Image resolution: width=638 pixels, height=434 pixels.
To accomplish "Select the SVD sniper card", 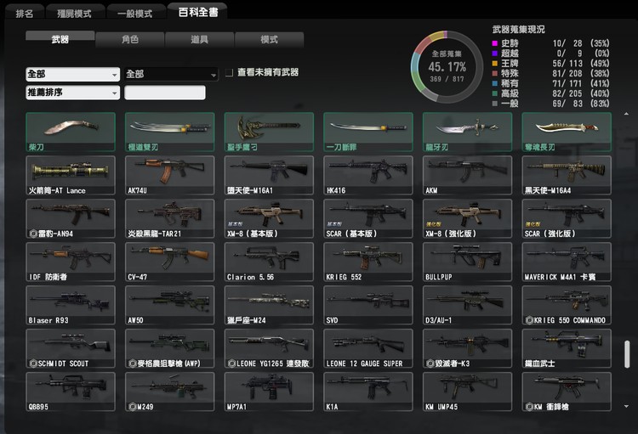I will 368,305.
